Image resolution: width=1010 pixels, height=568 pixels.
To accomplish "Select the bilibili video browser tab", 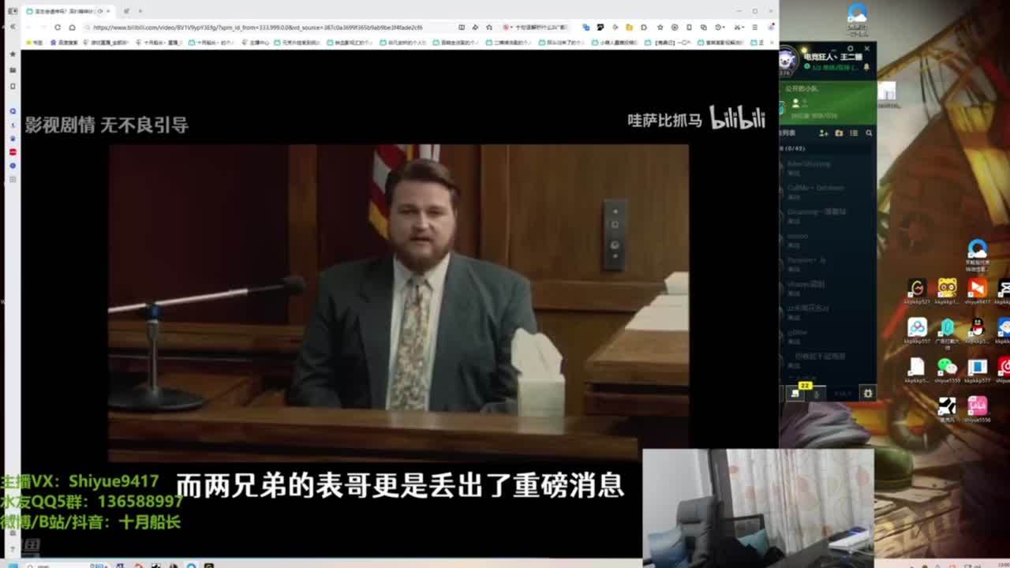I will click(x=67, y=11).
